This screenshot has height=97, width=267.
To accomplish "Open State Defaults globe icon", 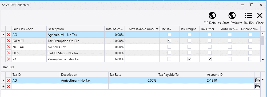I will pos(232,16).
